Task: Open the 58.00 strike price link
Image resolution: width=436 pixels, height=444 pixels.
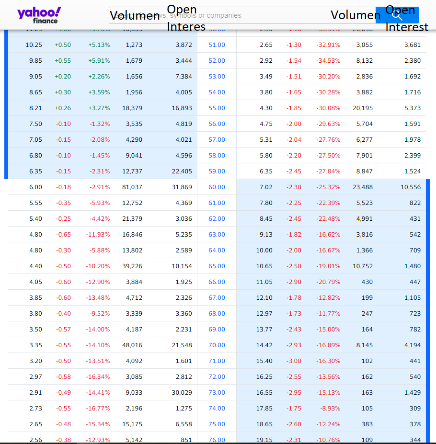Action: [x=217, y=155]
